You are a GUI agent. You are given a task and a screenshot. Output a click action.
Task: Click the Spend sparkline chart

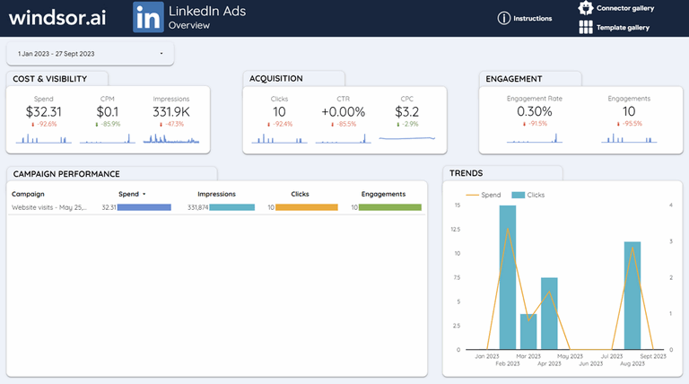tap(43, 139)
